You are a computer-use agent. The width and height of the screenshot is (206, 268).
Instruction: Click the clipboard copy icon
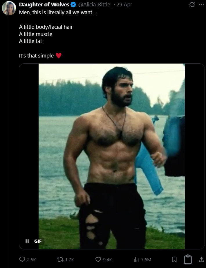(x=188, y=260)
